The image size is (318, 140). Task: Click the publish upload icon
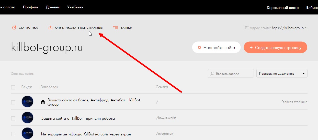click(x=50, y=28)
